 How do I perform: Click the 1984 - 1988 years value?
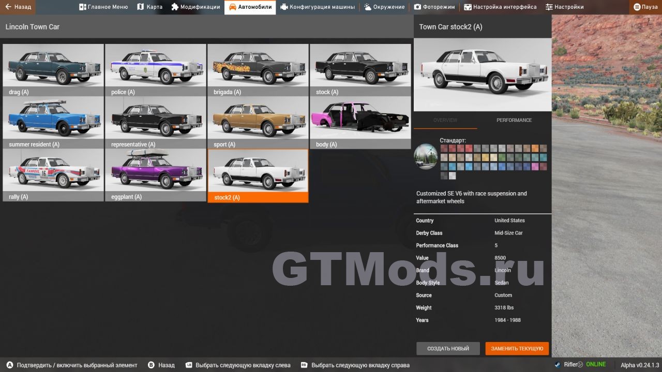click(x=507, y=320)
